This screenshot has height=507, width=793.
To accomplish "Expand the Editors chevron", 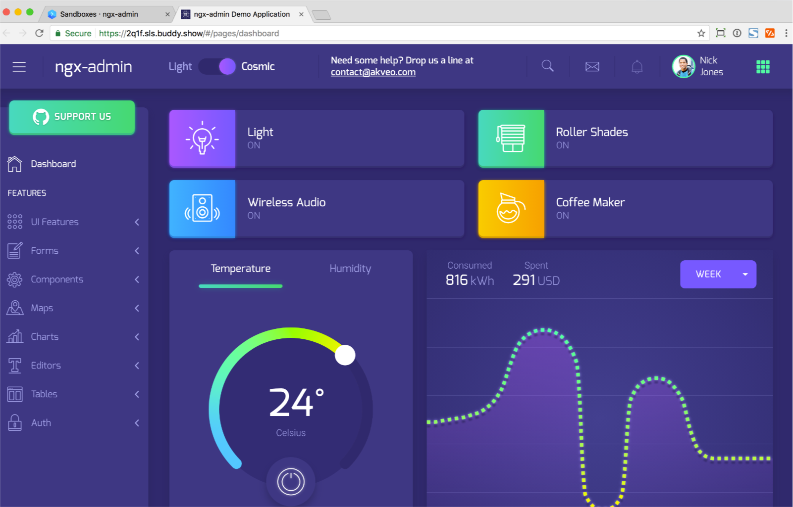I will pos(137,366).
